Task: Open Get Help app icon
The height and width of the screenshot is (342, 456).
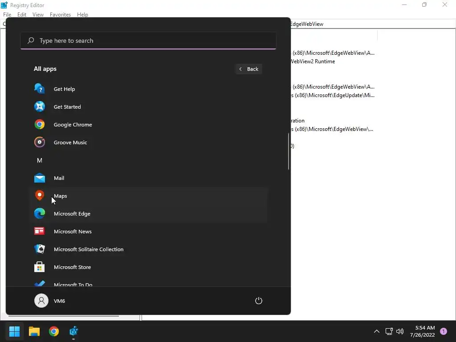Action: click(40, 89)
